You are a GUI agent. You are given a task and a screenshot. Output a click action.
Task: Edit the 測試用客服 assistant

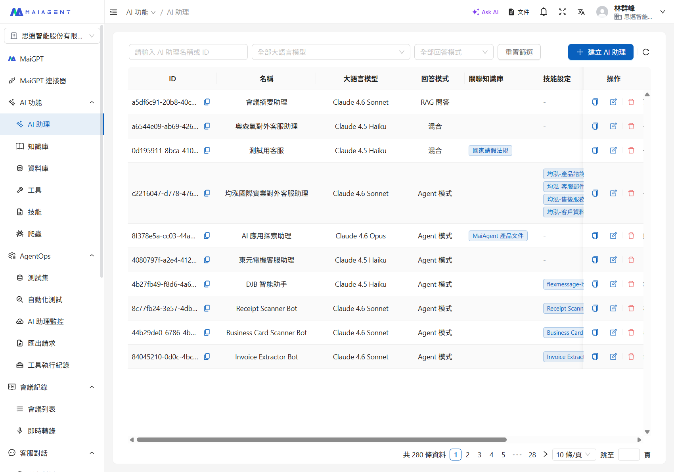pos(613,150)
